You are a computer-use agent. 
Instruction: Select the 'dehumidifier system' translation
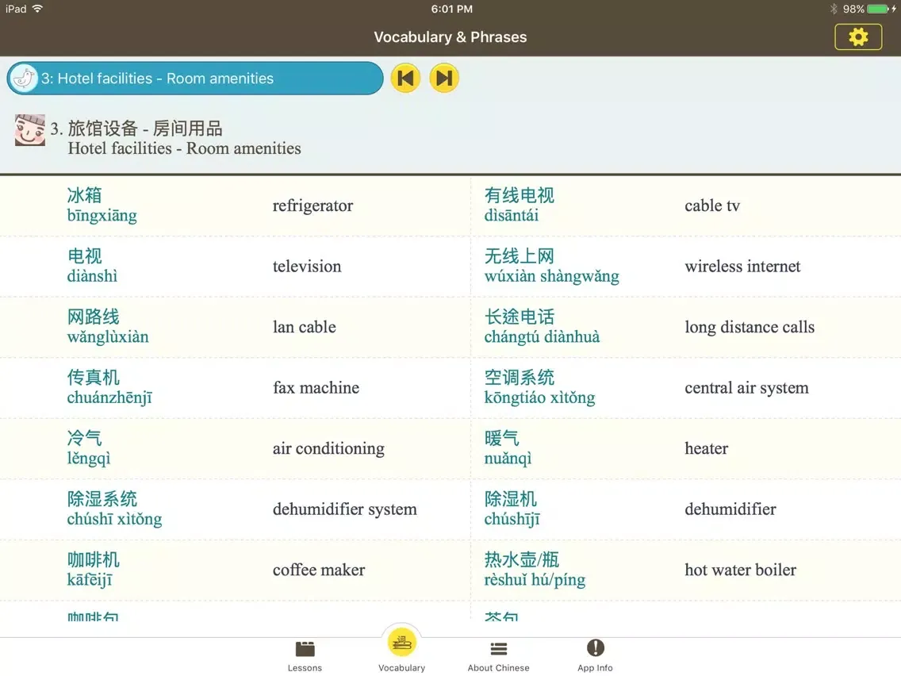(x=345, y=509)
